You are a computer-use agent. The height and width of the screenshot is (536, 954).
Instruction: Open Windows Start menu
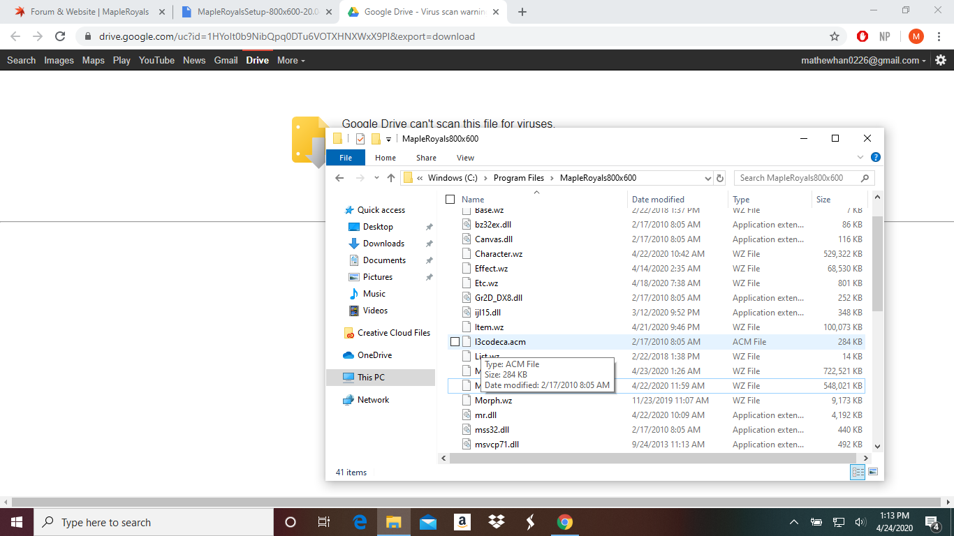tap(16, 522)
